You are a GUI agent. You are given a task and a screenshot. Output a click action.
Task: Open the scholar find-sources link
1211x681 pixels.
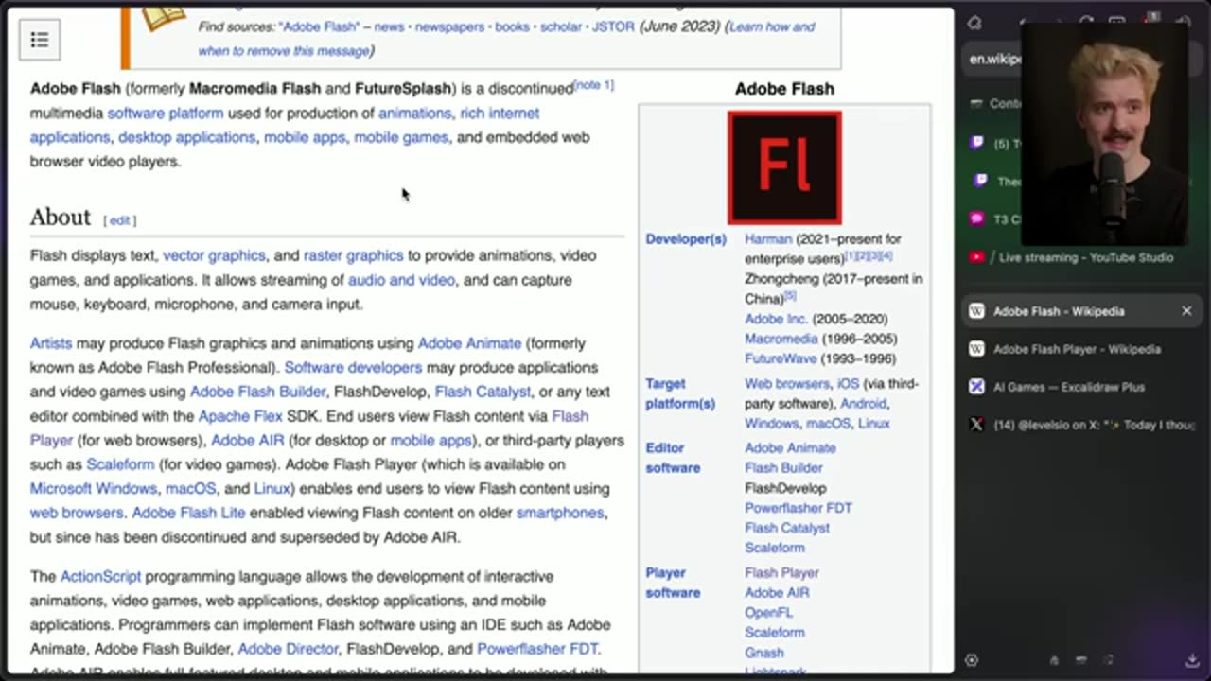[561, 26]
